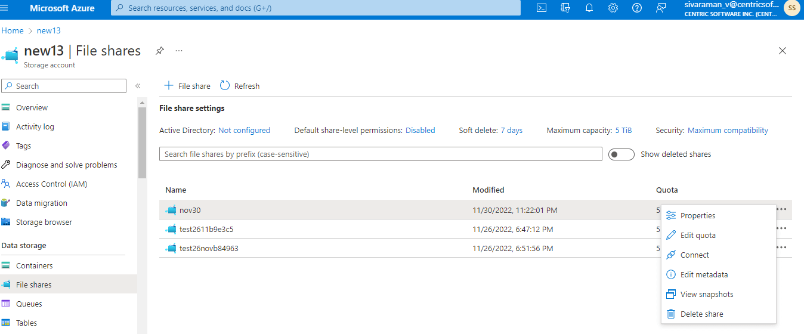Click the help question mark icon
Viewport: 804px width, 334px height.
click(x=637, y=8)
